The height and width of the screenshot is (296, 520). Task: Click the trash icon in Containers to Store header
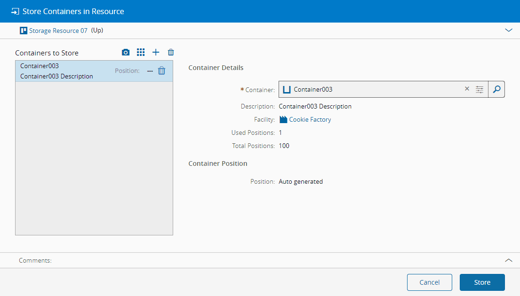pyautogui.click(x=171, y=53)
